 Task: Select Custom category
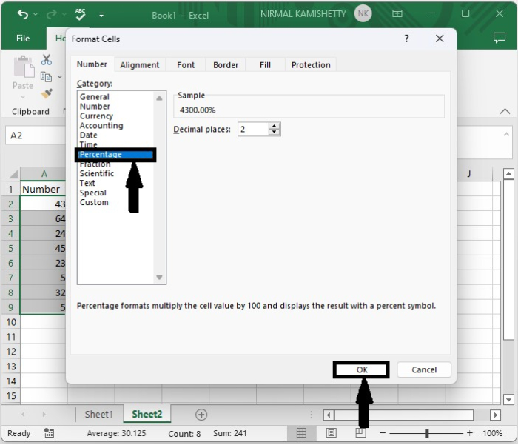point(94,202)
